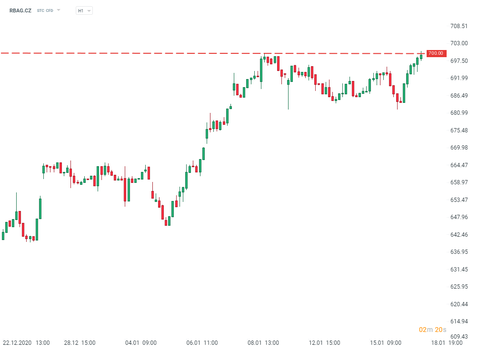Click the 609.43 price axis label

(459, 336)
